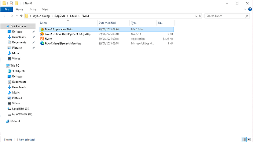Image resolution: width=253 pixels, height=142 pixels.
Task: Click the Music note icon under Quick access
Action: (x=10, y=53)
